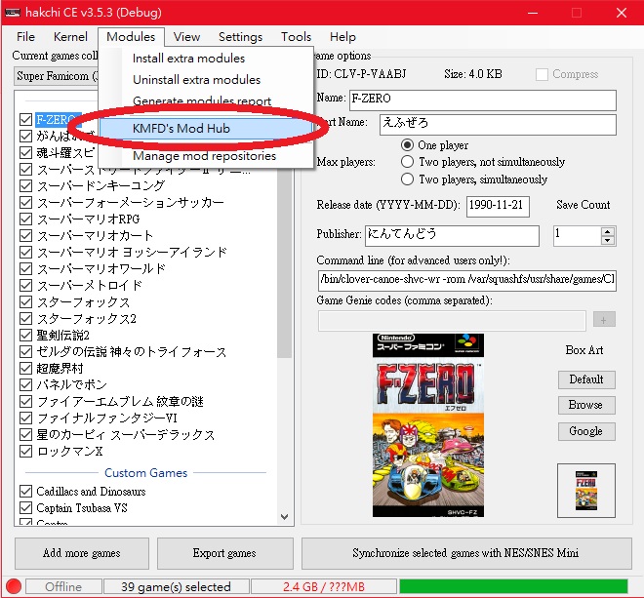Select ファイアーエムブレム 紋章の謎 game
The height and width of the screenshot is (598, 644).
pos(120,401)
